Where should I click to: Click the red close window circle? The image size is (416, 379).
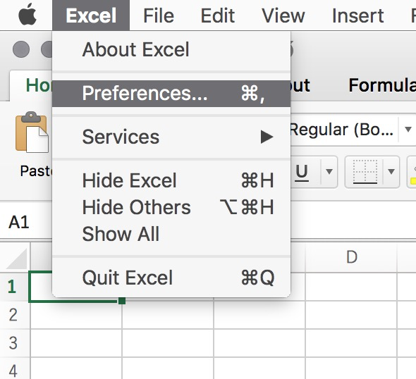click(21, 49)
